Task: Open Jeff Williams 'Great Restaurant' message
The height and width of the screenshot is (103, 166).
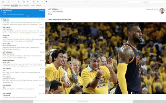Action: 23,55
